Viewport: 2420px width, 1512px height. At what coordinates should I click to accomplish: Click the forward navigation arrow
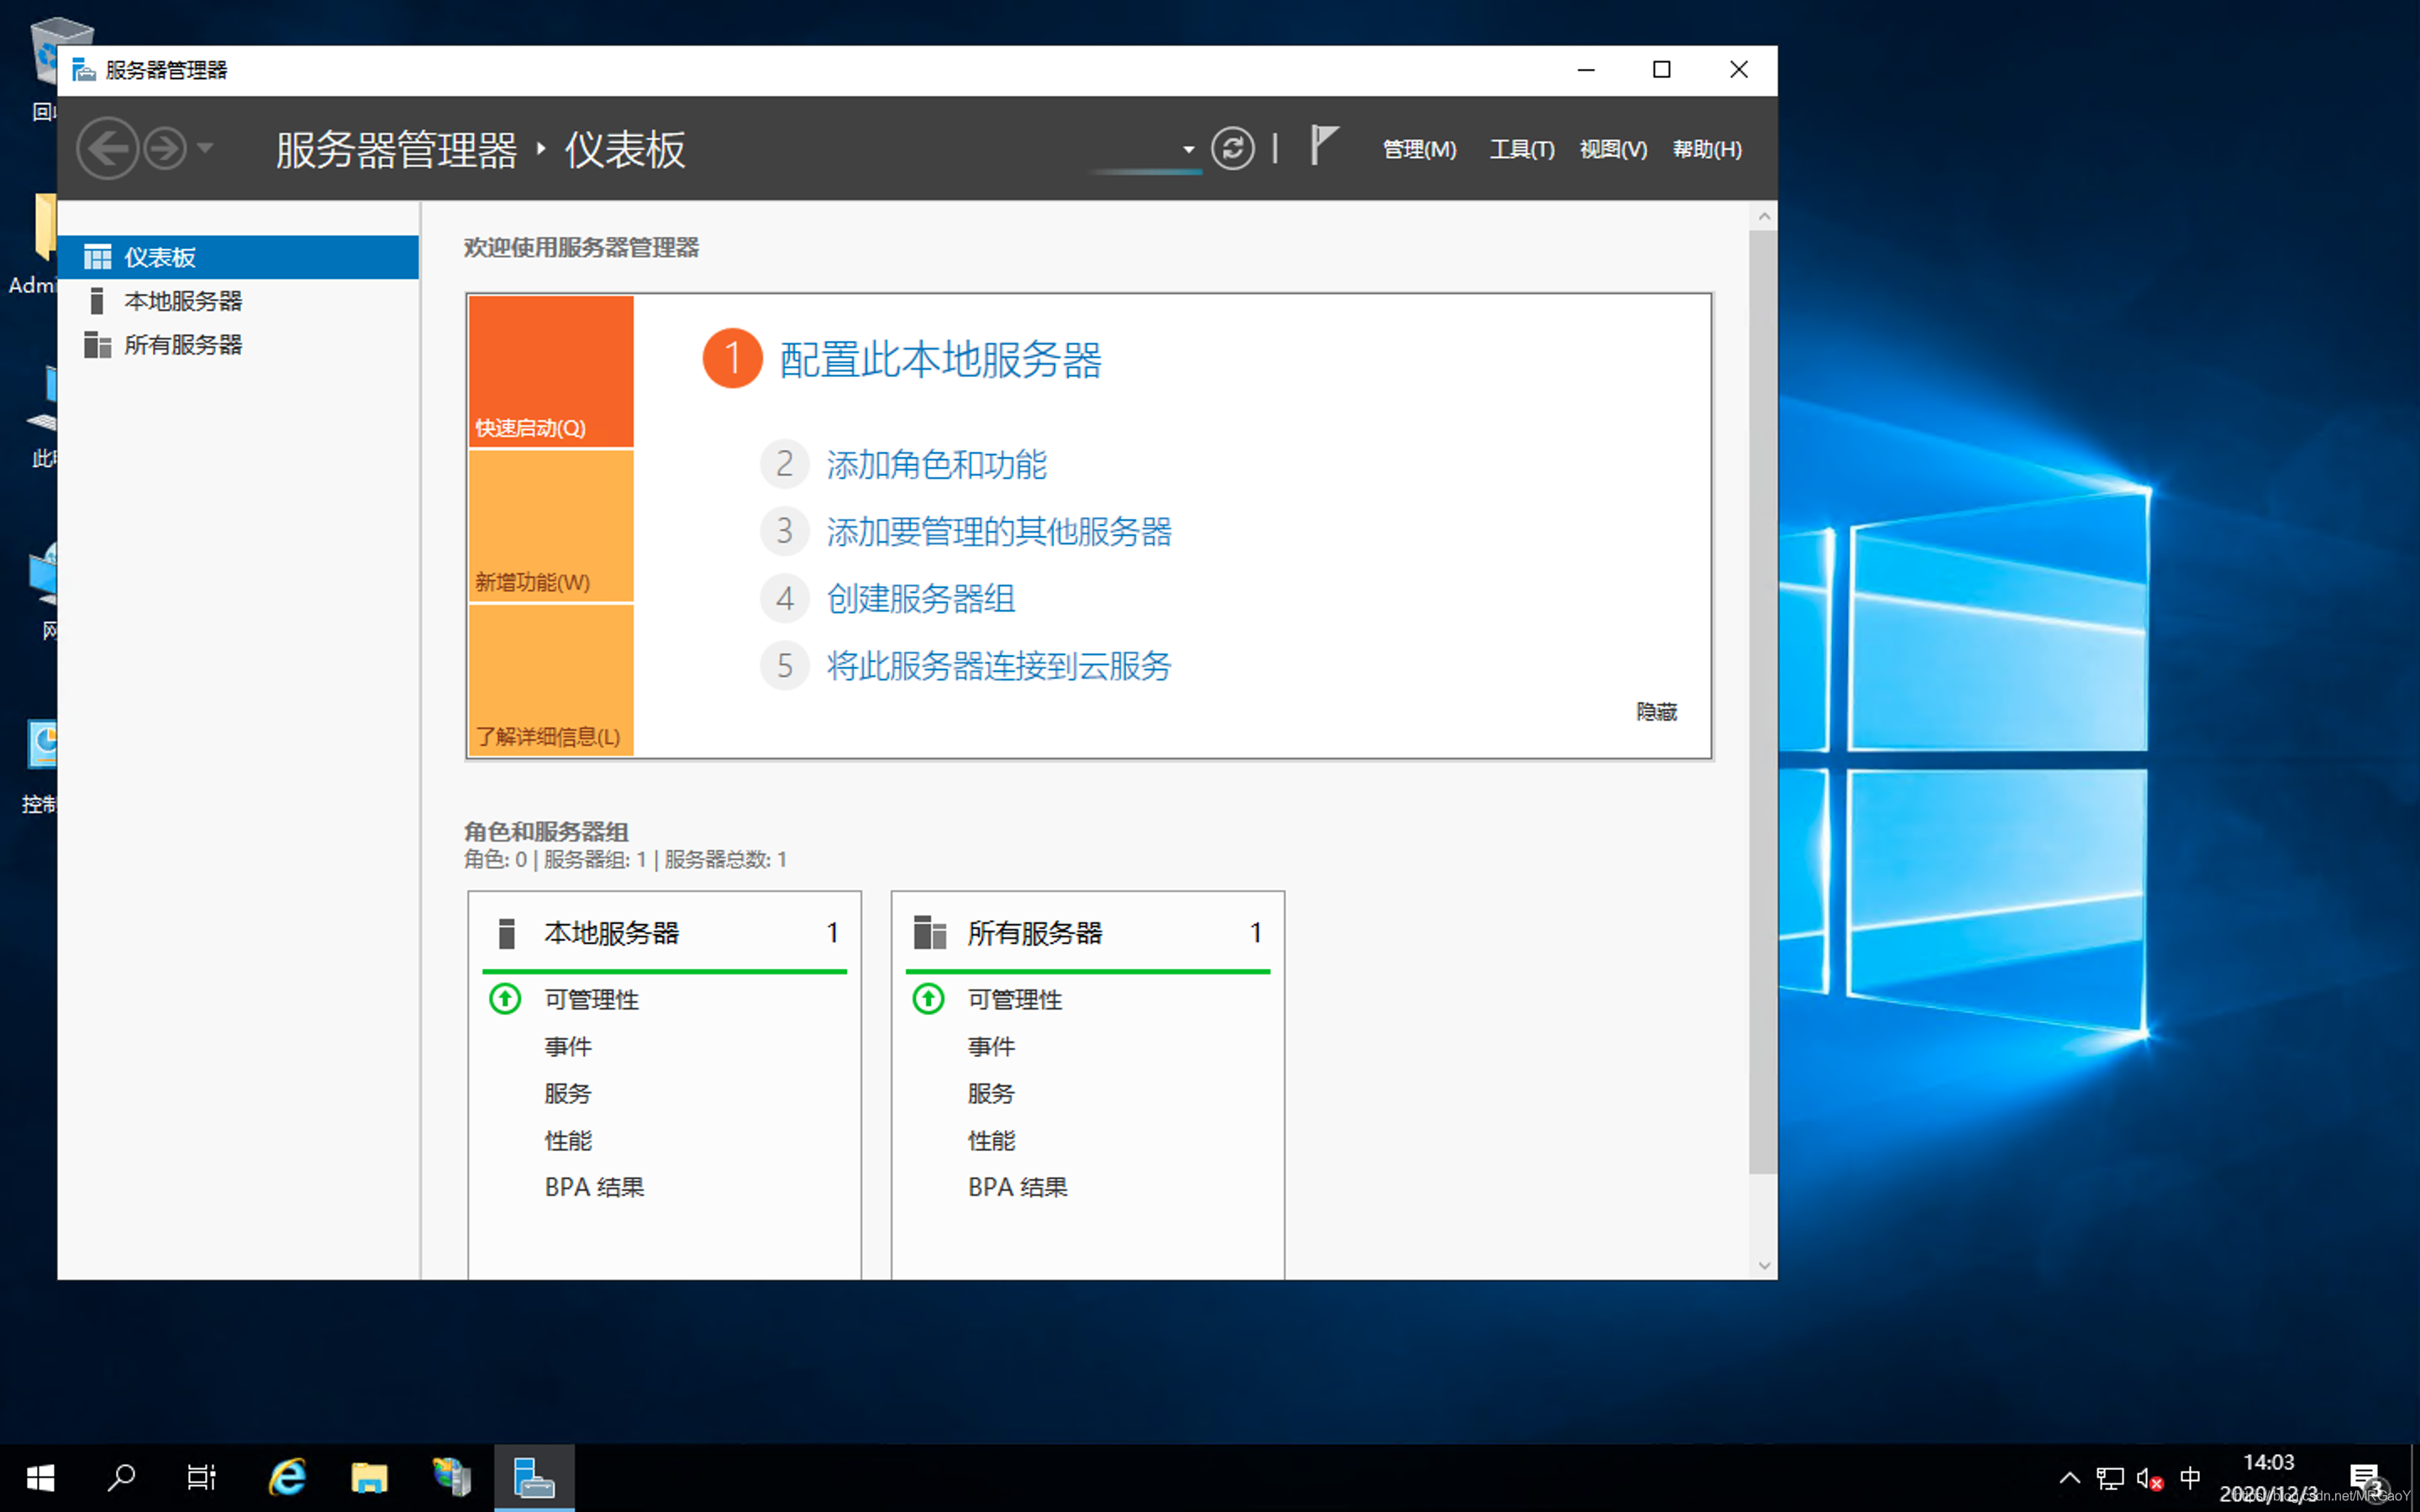pos(165,149)
